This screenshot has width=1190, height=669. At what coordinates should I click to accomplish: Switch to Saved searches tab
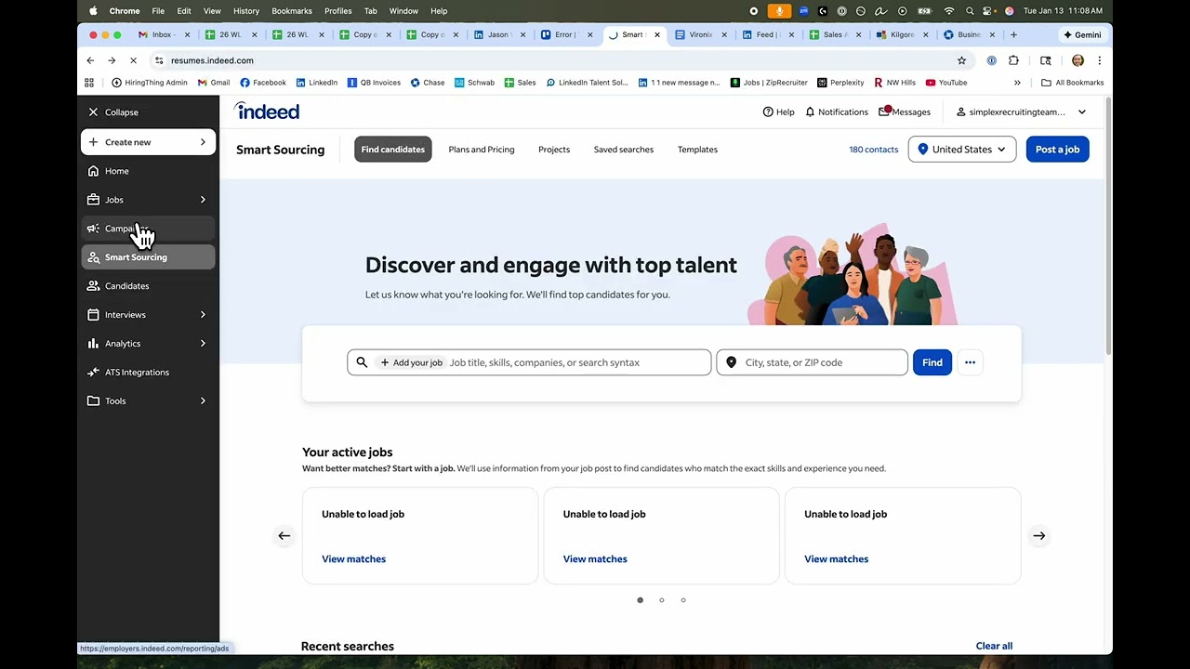click(624, 150)
